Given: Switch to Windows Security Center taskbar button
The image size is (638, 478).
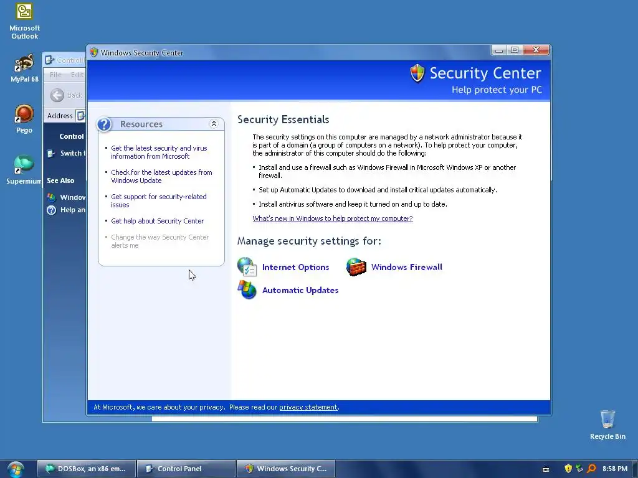Looking at the screenshot, I should click(x=286, y=469).
